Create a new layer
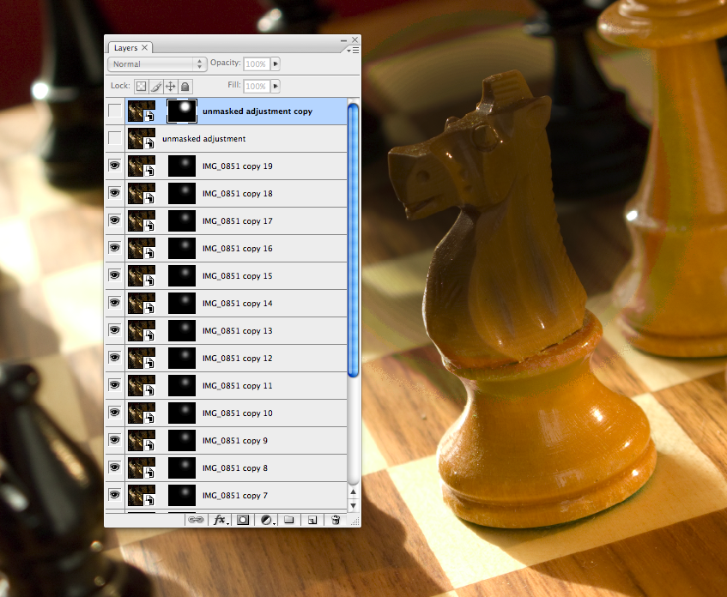The height and width of the screenshot is (597, 727). pyautogui.click(x=312, y=520)
